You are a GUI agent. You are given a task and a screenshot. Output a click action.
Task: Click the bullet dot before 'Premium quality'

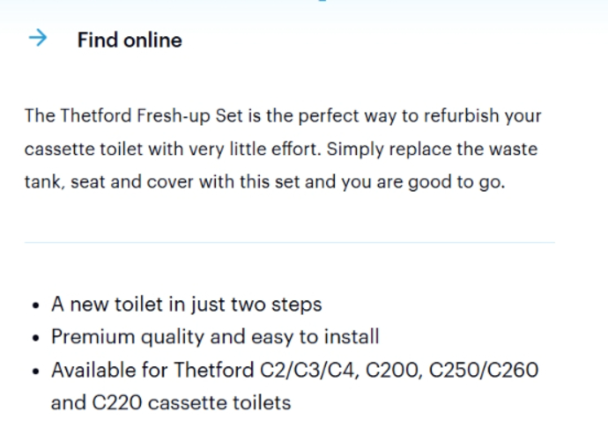click(36, 338)
